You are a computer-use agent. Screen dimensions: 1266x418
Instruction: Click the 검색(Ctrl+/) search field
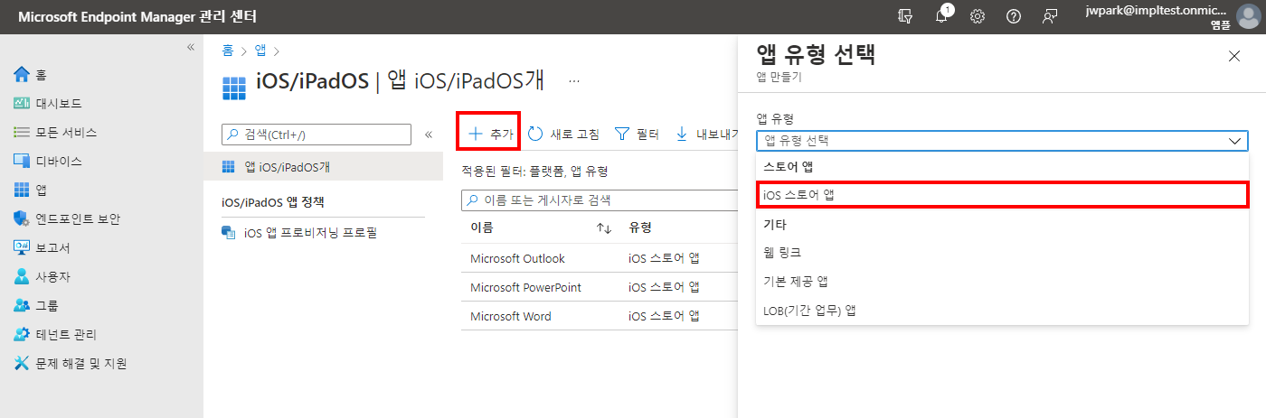pos(316,135)
